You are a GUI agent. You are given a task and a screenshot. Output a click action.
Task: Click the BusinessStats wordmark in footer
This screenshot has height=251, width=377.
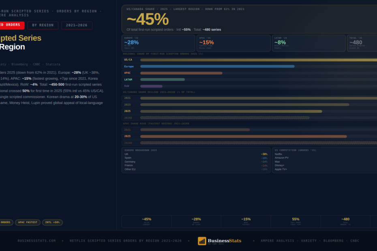[224, 240]
